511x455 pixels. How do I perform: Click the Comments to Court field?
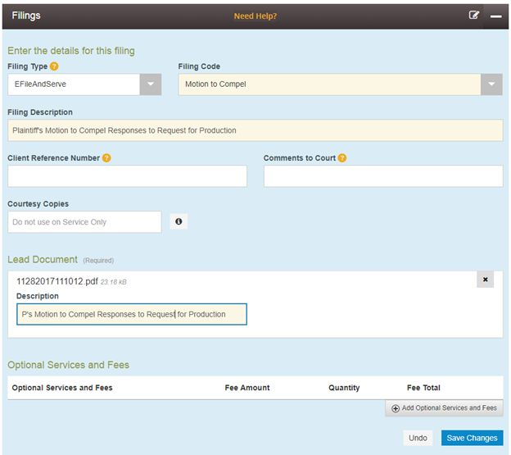(382, 176)
